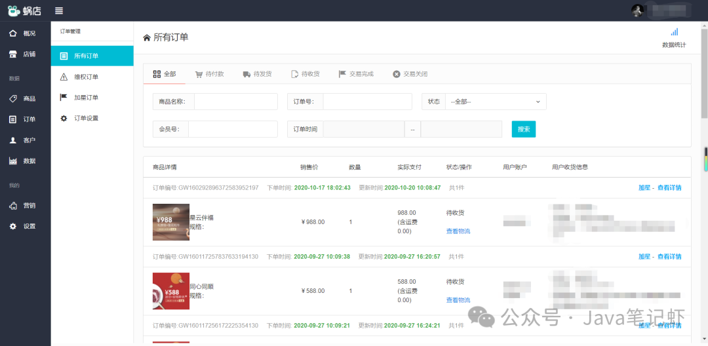Click the 搜索 search button

[523, 129]
